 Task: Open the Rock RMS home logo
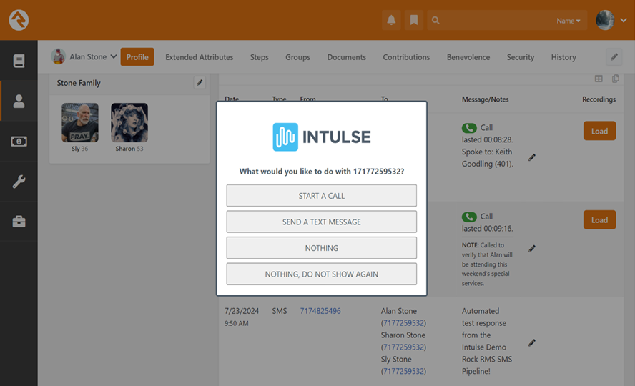click(19, 20)
